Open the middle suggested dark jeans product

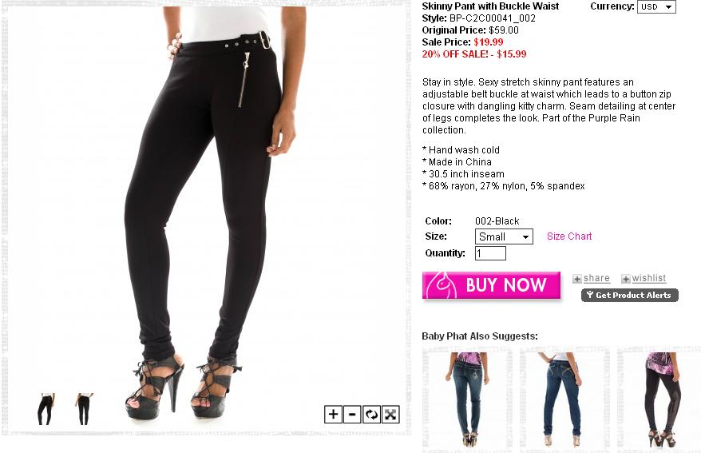click(x=564, y=399)
